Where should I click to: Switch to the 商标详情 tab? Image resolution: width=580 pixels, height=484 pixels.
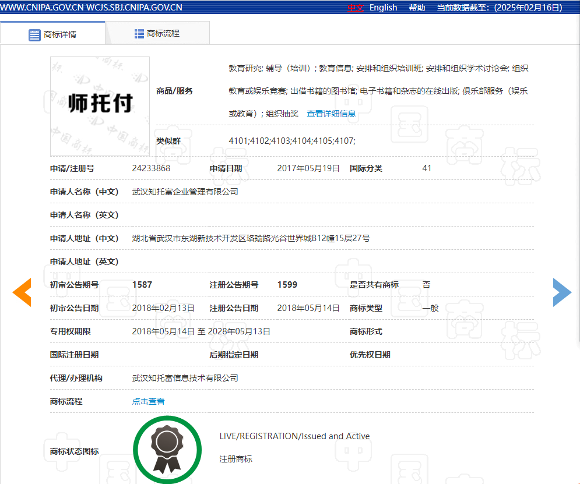(53, 34)
